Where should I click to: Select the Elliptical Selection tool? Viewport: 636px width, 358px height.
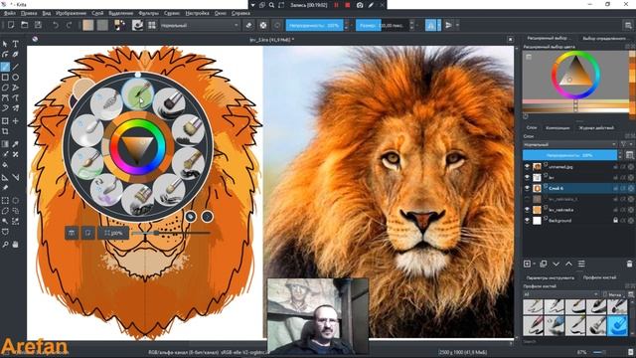[16, 201]
